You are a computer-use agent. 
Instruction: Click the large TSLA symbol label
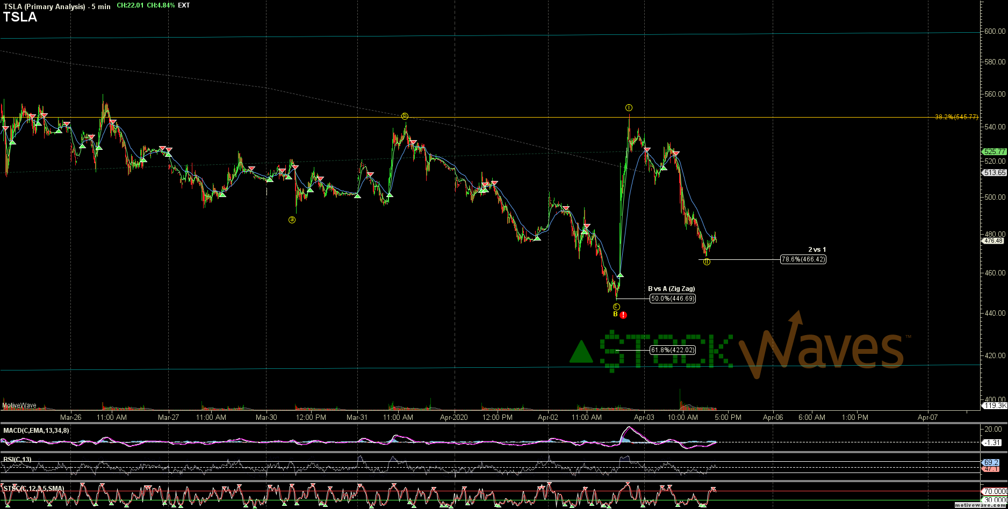(x=20, y=17)
